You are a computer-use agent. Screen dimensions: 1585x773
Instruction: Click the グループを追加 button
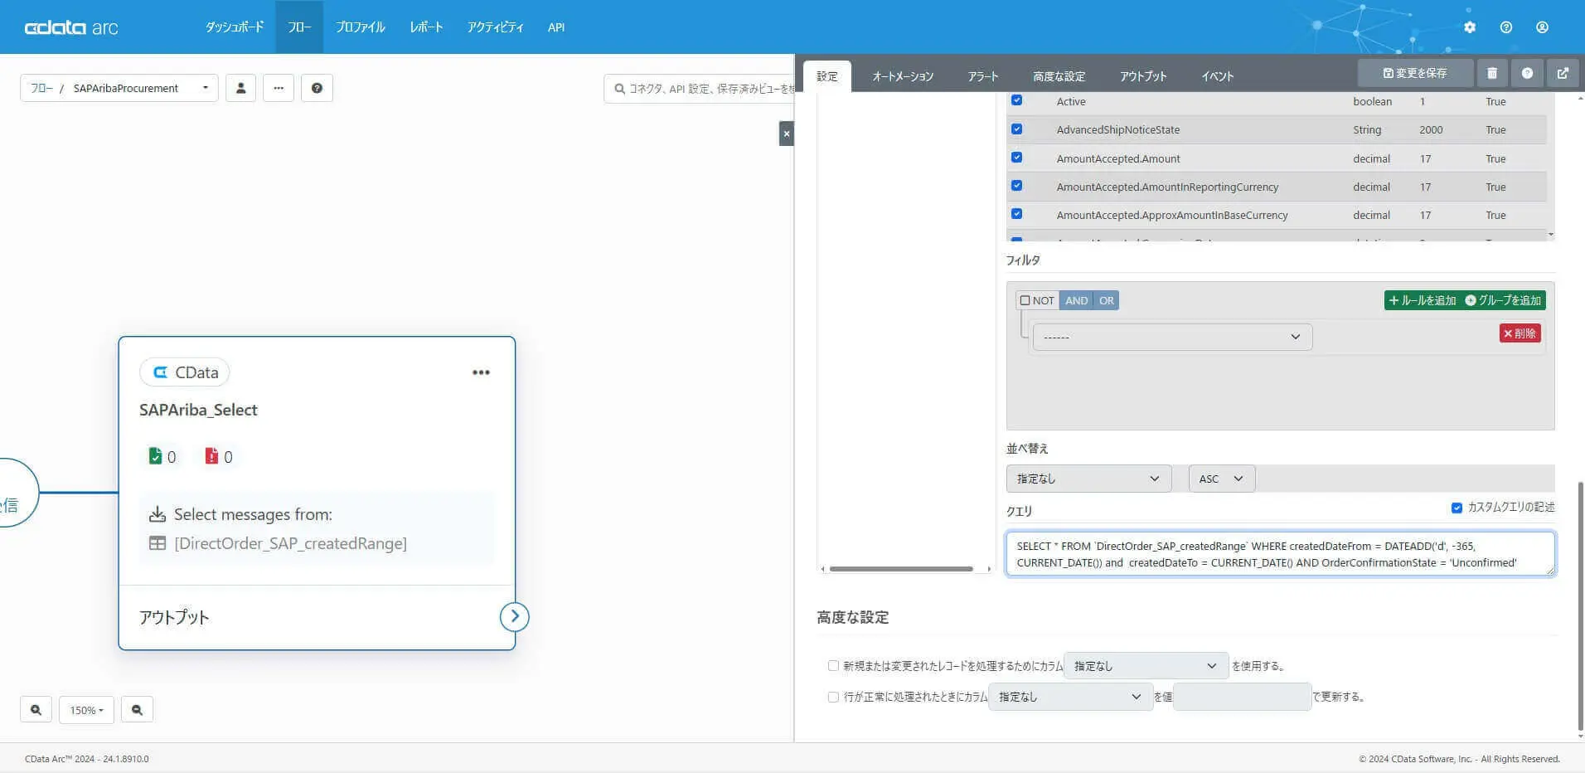click(x=1503, y=300)
